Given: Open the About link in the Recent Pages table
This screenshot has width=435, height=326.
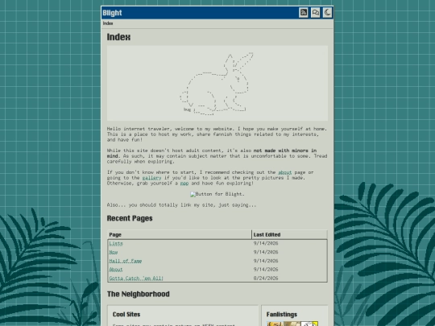Looking at the screenshot, I should coord(116,270).
